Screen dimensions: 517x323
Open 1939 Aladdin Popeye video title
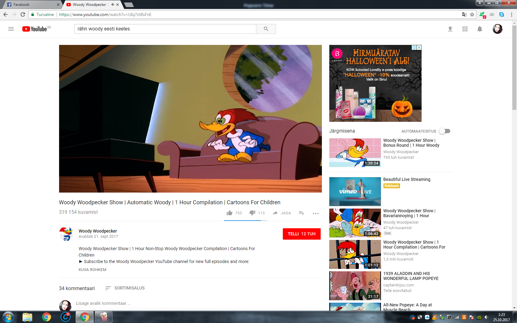tap(411, 276)
